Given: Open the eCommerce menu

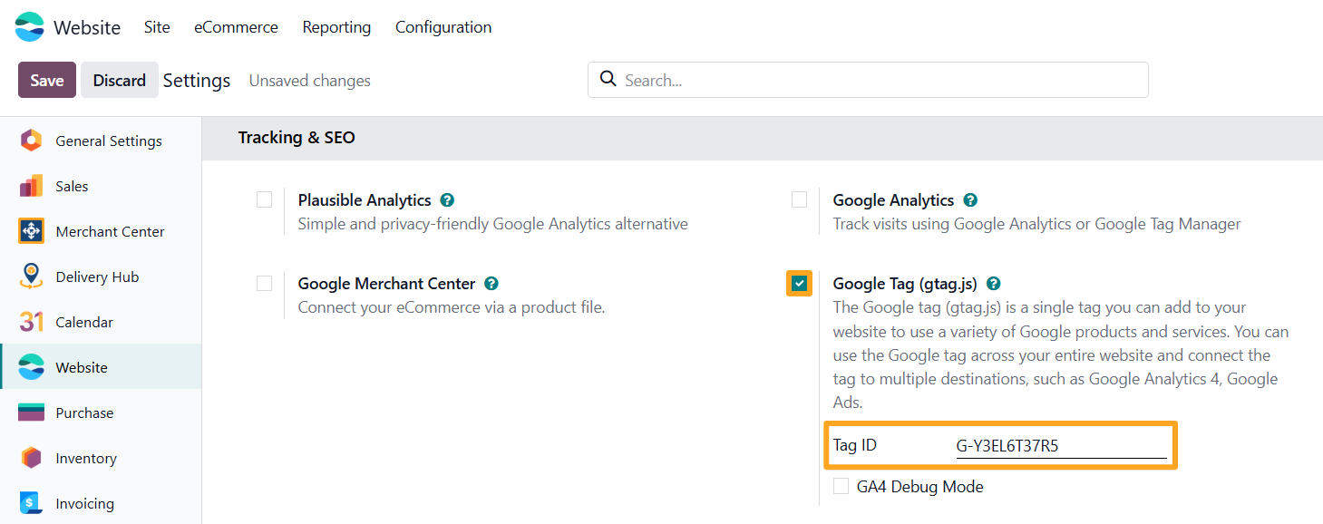Looking at the screenshot, I should pyautogui.click(x=236, y=27).
